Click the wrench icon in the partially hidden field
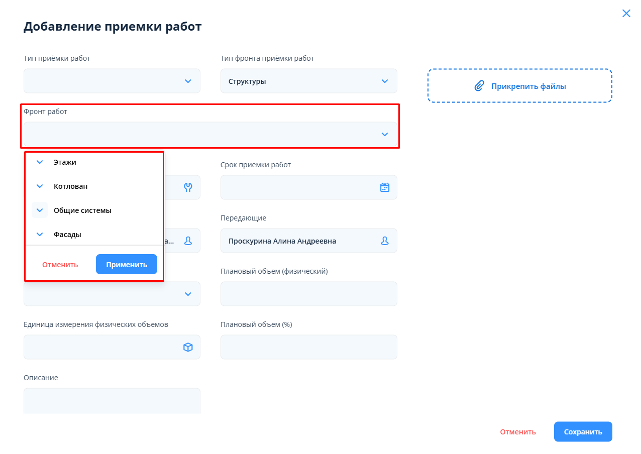641x454 pixels. click(x=188, y=187)
